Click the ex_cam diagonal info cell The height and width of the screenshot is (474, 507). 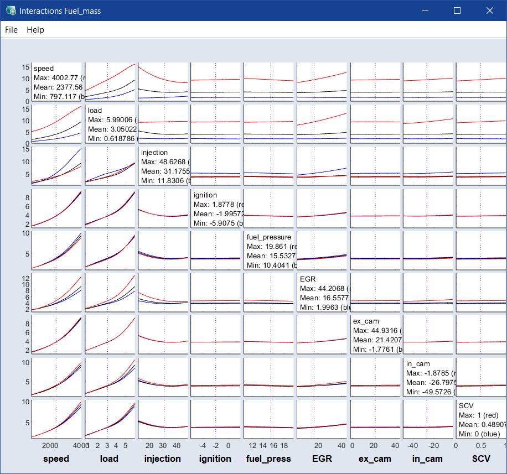(x=376, y=335)
